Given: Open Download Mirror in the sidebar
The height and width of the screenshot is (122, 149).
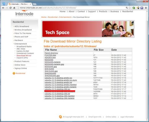Looking at the screenshot, I should [x=24, y=56].
